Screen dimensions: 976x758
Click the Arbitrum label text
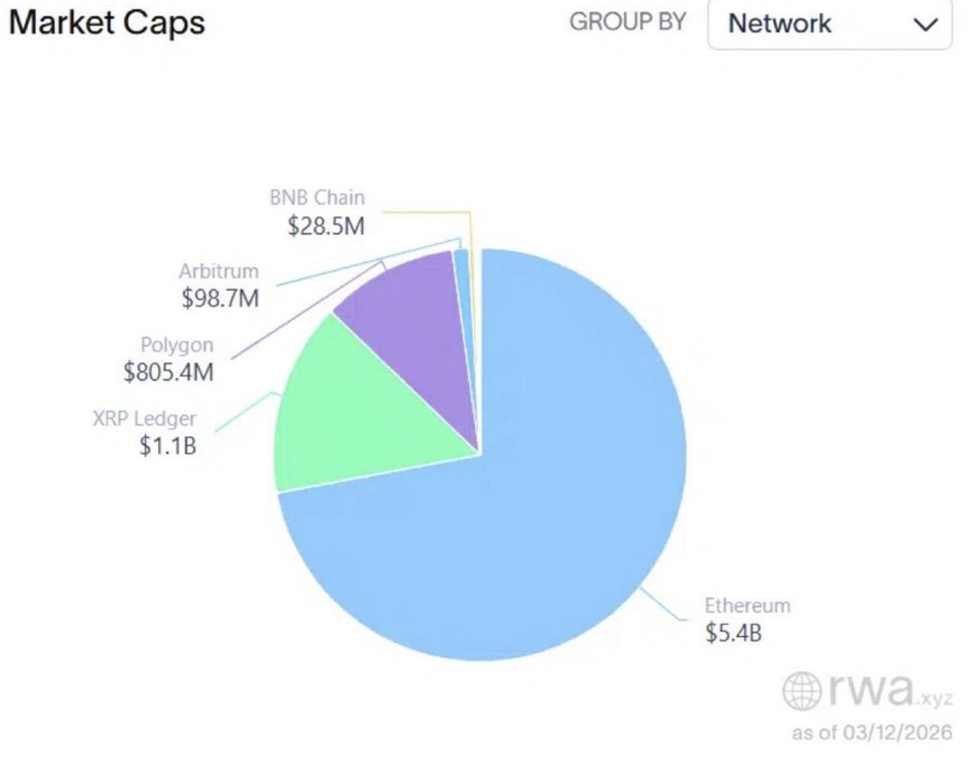[x=219, y=271]
